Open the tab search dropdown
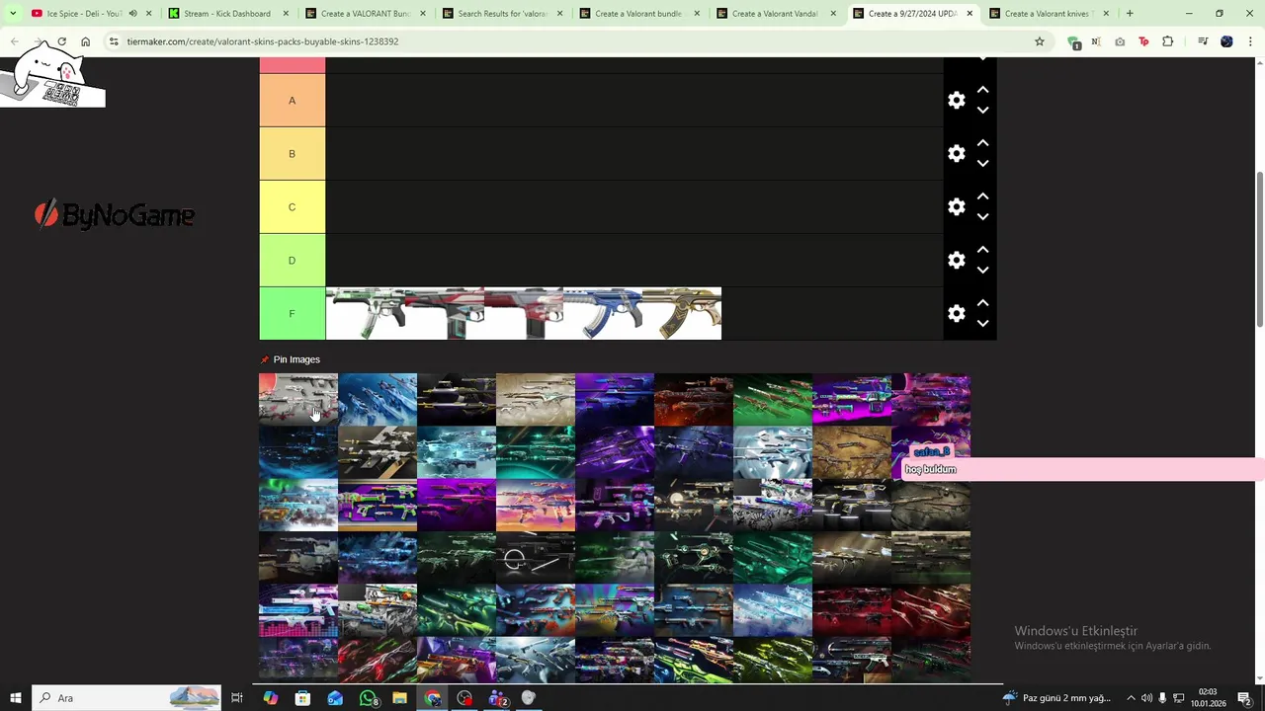The height and width of the screenshot is (711, 1265). 13,14
